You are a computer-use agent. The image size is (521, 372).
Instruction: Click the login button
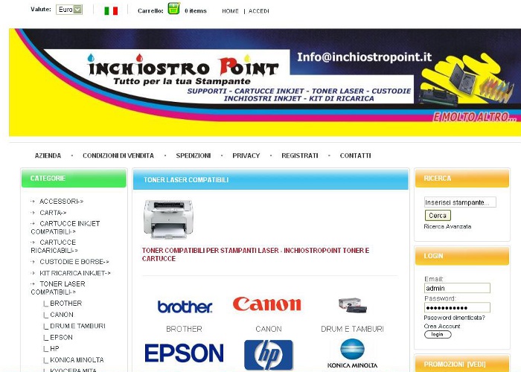(438, 335)
